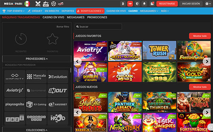213x132 pixels.
Task: Click the red VIP badge icon
Action: [130, 4]
